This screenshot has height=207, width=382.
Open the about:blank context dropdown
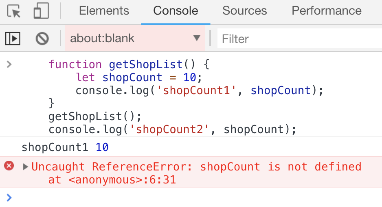pyautogui.click(x=134, y=39)
